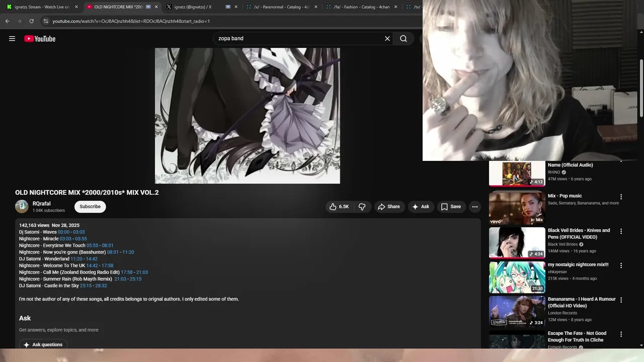
Task: Open RHINO Official Audio video thumbnail
Action: pos(517,173)
